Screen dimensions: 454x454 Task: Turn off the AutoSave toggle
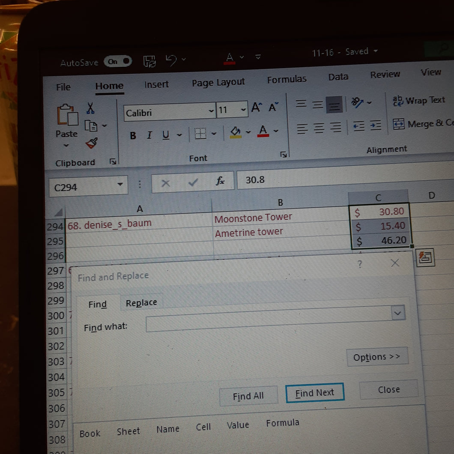click(117, 61)
